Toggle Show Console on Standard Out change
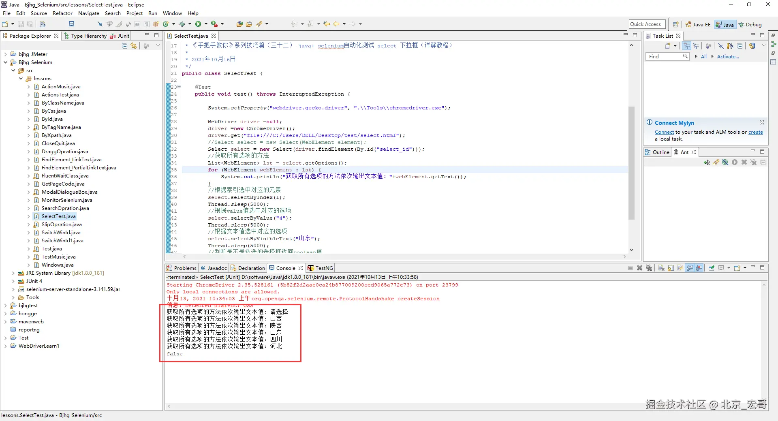Viewport: 778px width, 421px height. pos(690,268)
